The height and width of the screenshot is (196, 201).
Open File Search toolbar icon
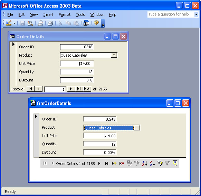tap(30, 23)
